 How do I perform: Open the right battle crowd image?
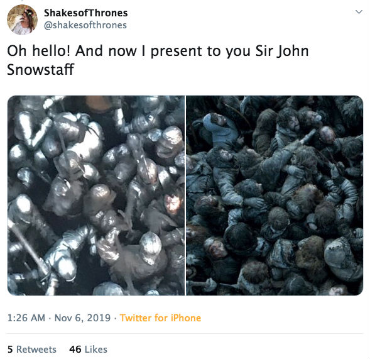tap(275, 196)
